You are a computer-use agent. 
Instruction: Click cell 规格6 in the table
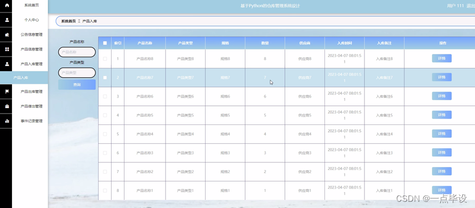tap(225, 96)
